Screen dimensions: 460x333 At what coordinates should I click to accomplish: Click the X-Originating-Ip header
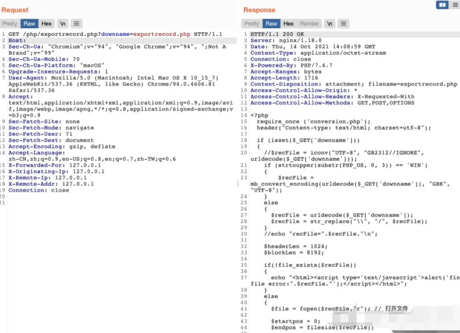coord(56,171)
